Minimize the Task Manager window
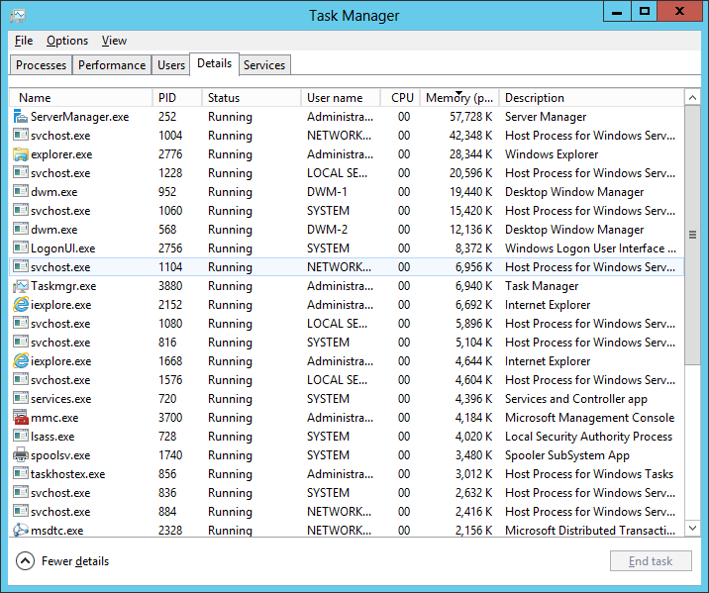This screenshot has height=593, width=709. coord(617,11)
